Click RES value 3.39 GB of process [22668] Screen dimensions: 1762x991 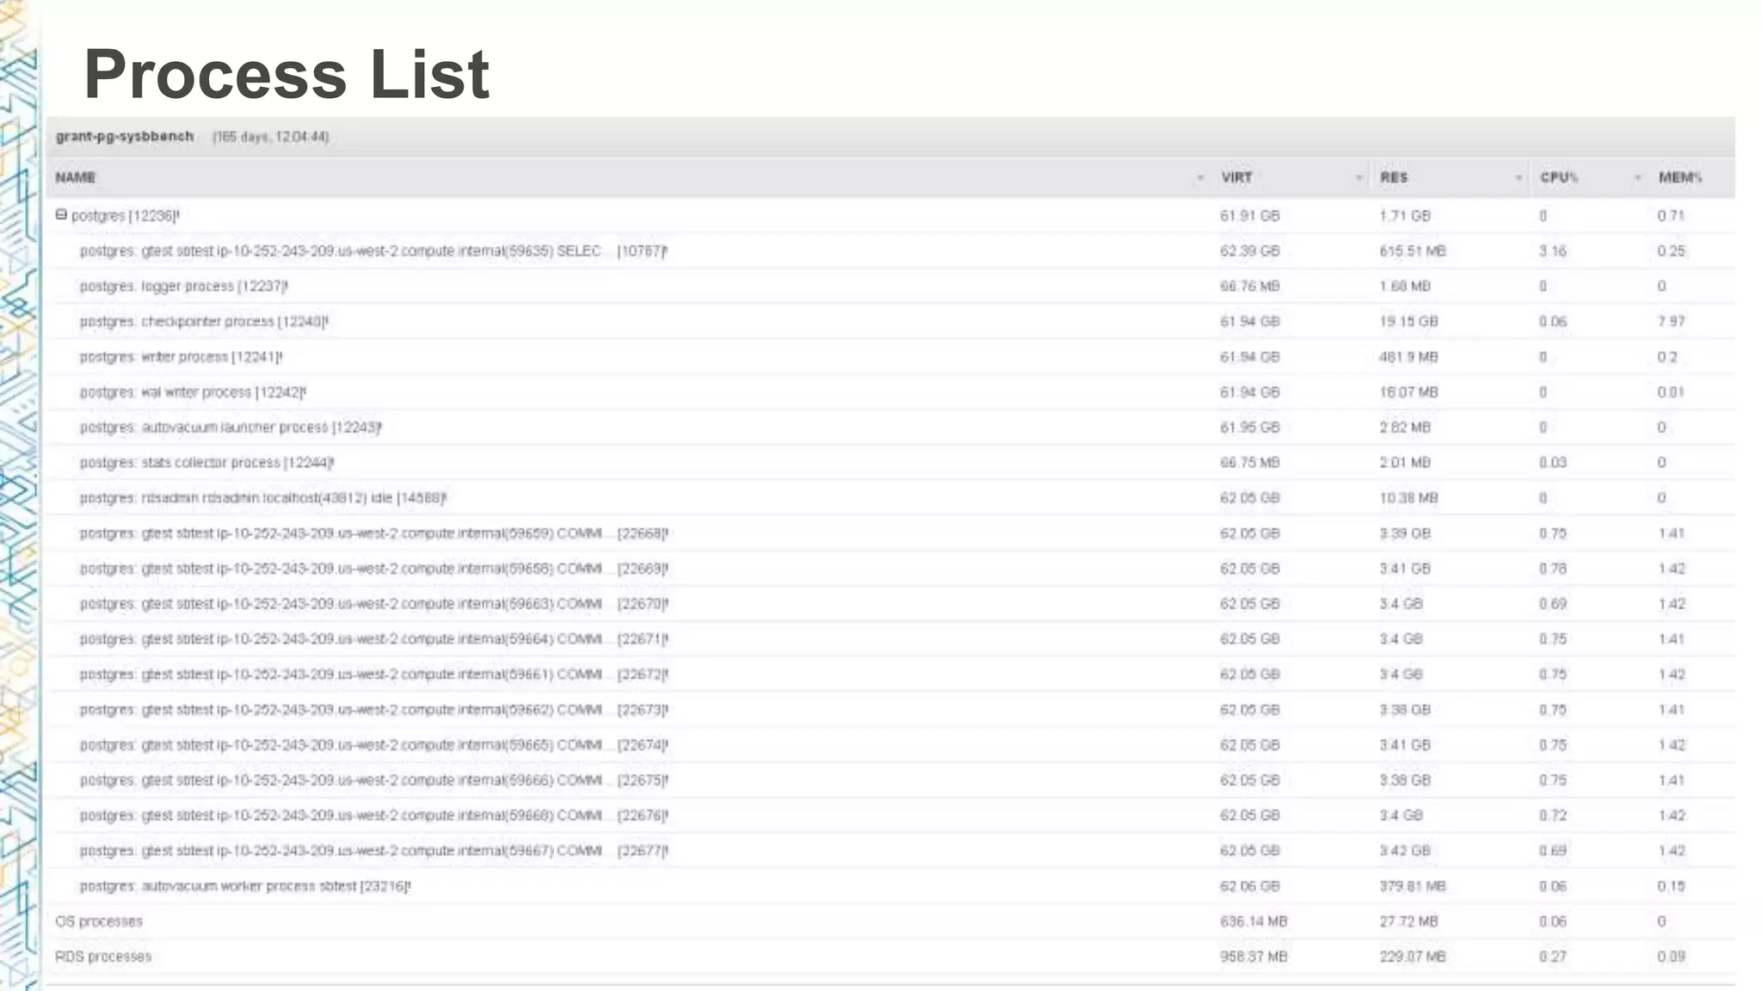click(x=1405, y=533)
